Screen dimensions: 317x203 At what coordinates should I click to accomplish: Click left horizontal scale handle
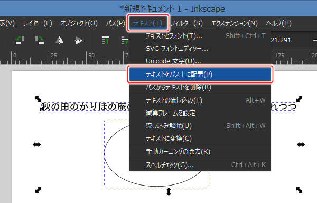[x=36, y=144]
